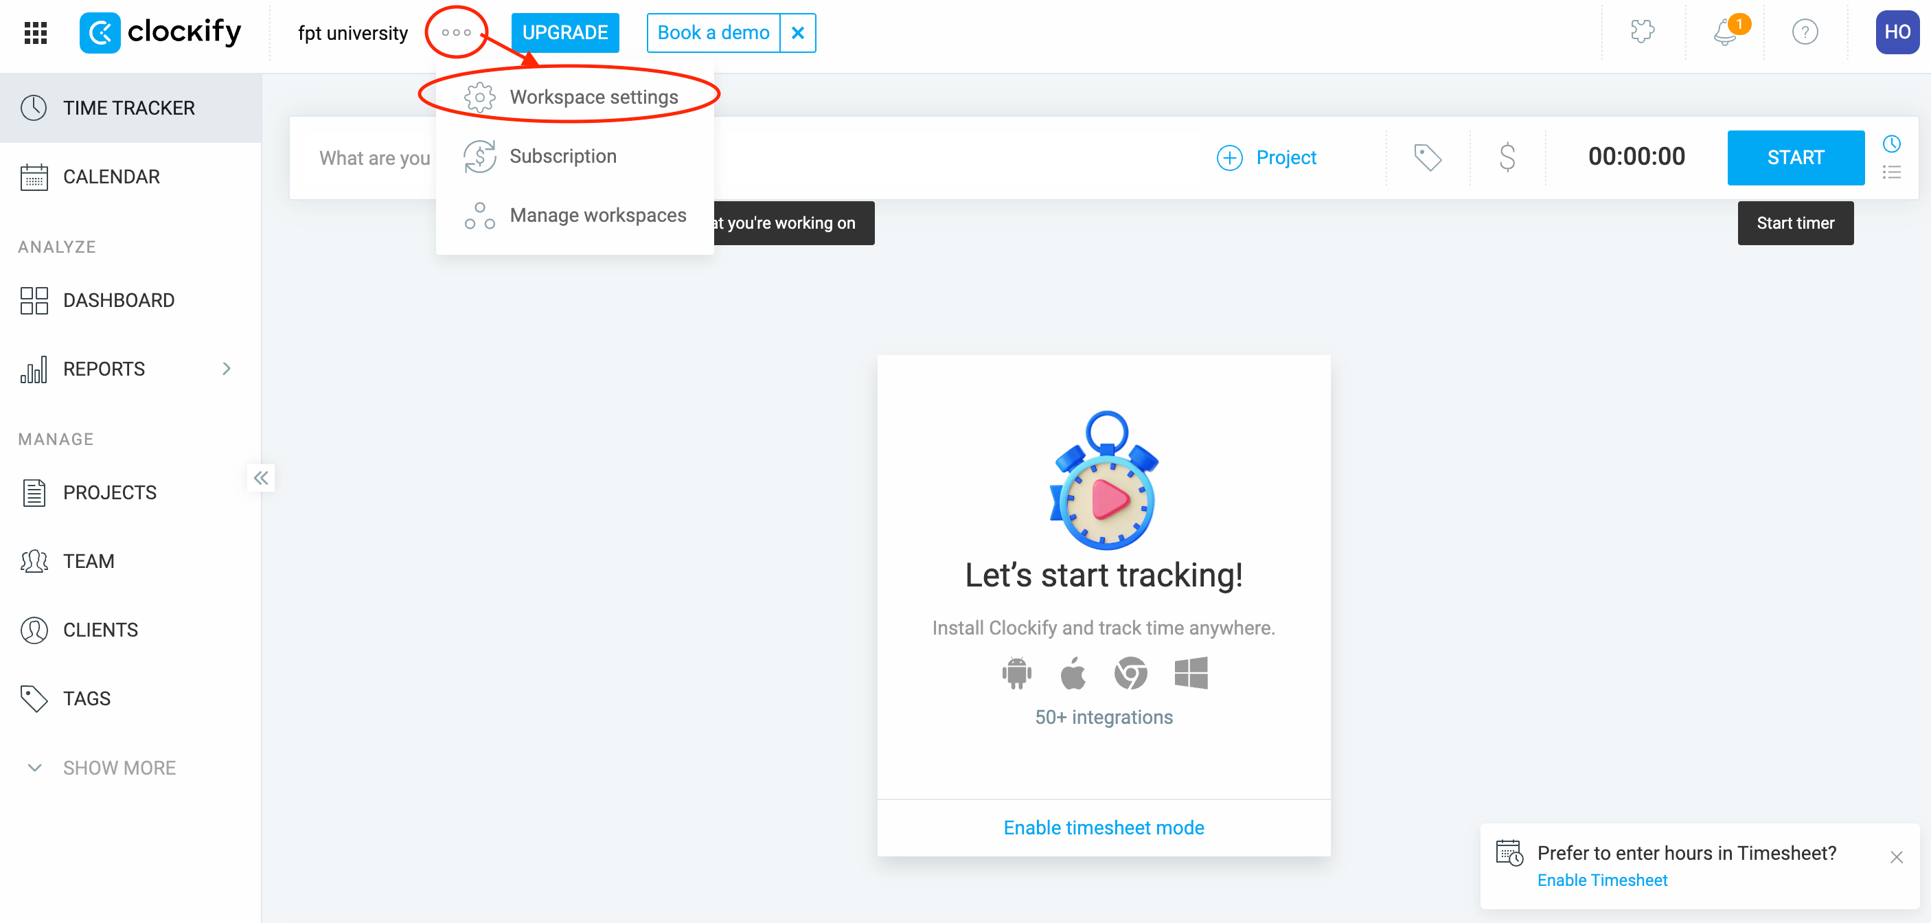Toggle the billable dollar icon

tap(1507, 157)
